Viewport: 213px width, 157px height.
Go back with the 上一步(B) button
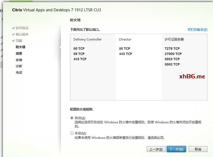click(156, 149)
